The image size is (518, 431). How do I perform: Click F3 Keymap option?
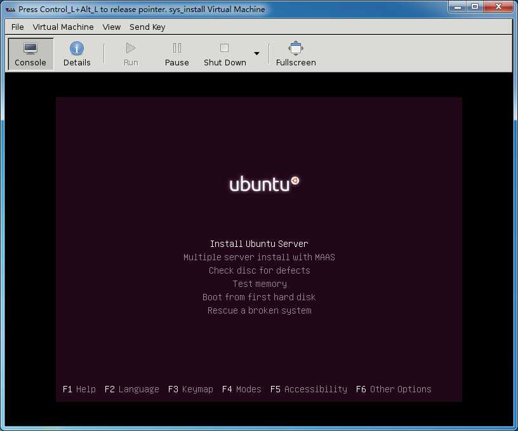coord(190,389)
